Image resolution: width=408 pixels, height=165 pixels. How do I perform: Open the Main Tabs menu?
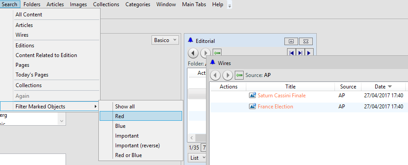coord(194,4)
